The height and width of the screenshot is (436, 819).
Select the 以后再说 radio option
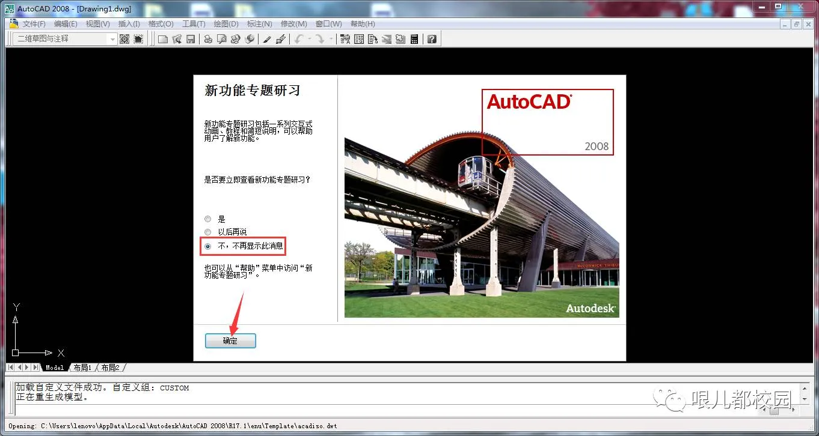coord(208,232)
